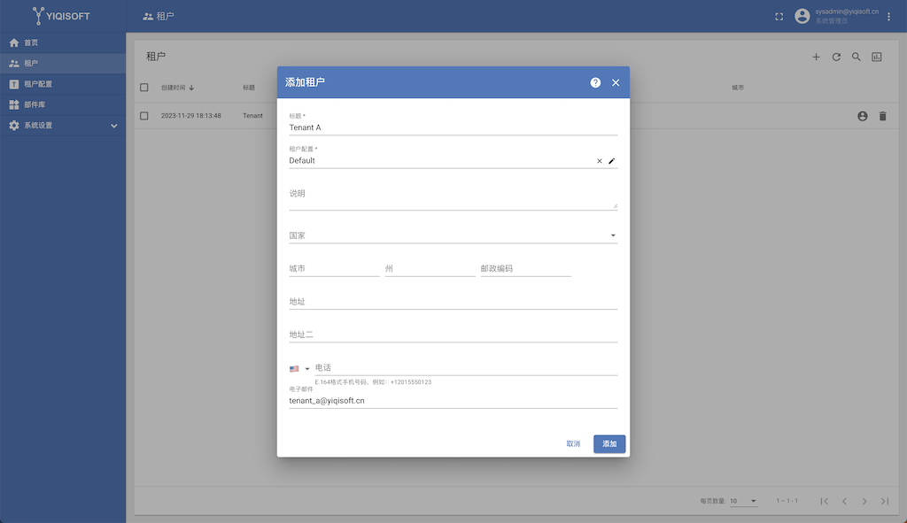Open the help icon in dialog header

pyautogui.click(x=595, y=82)
